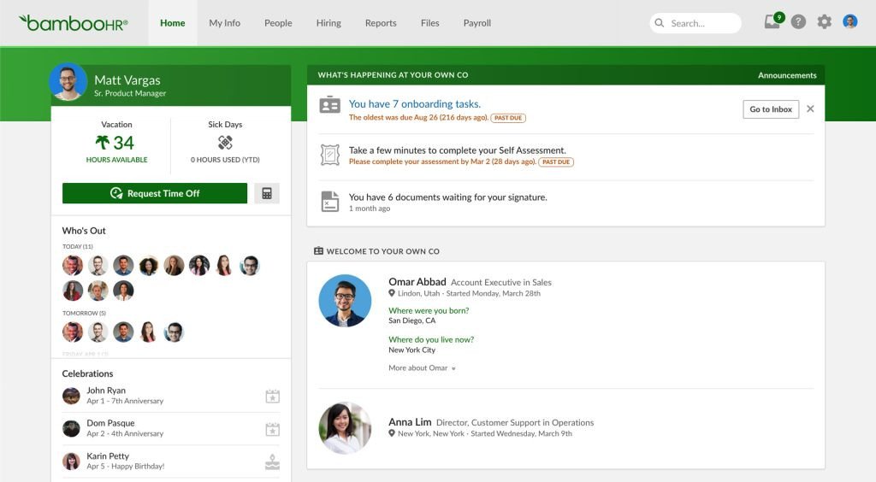
Task: Open the 7 onboarding tasks link
Action: click(x=415, y=103)
